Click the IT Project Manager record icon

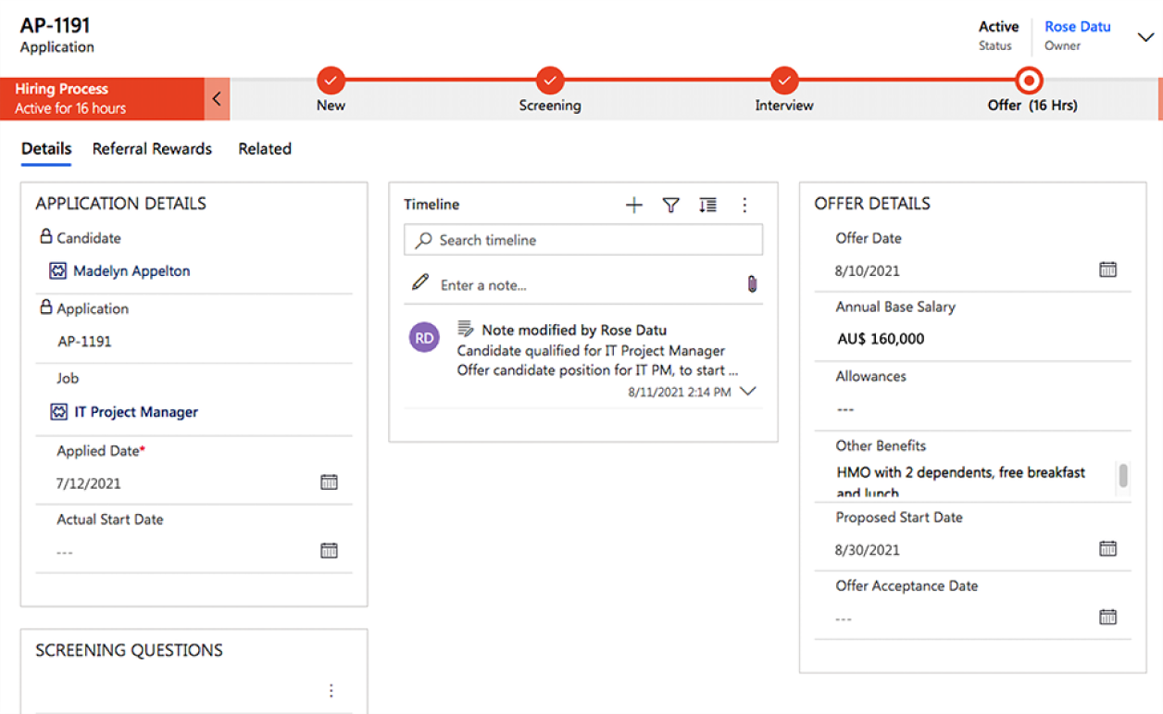(58, 412)
